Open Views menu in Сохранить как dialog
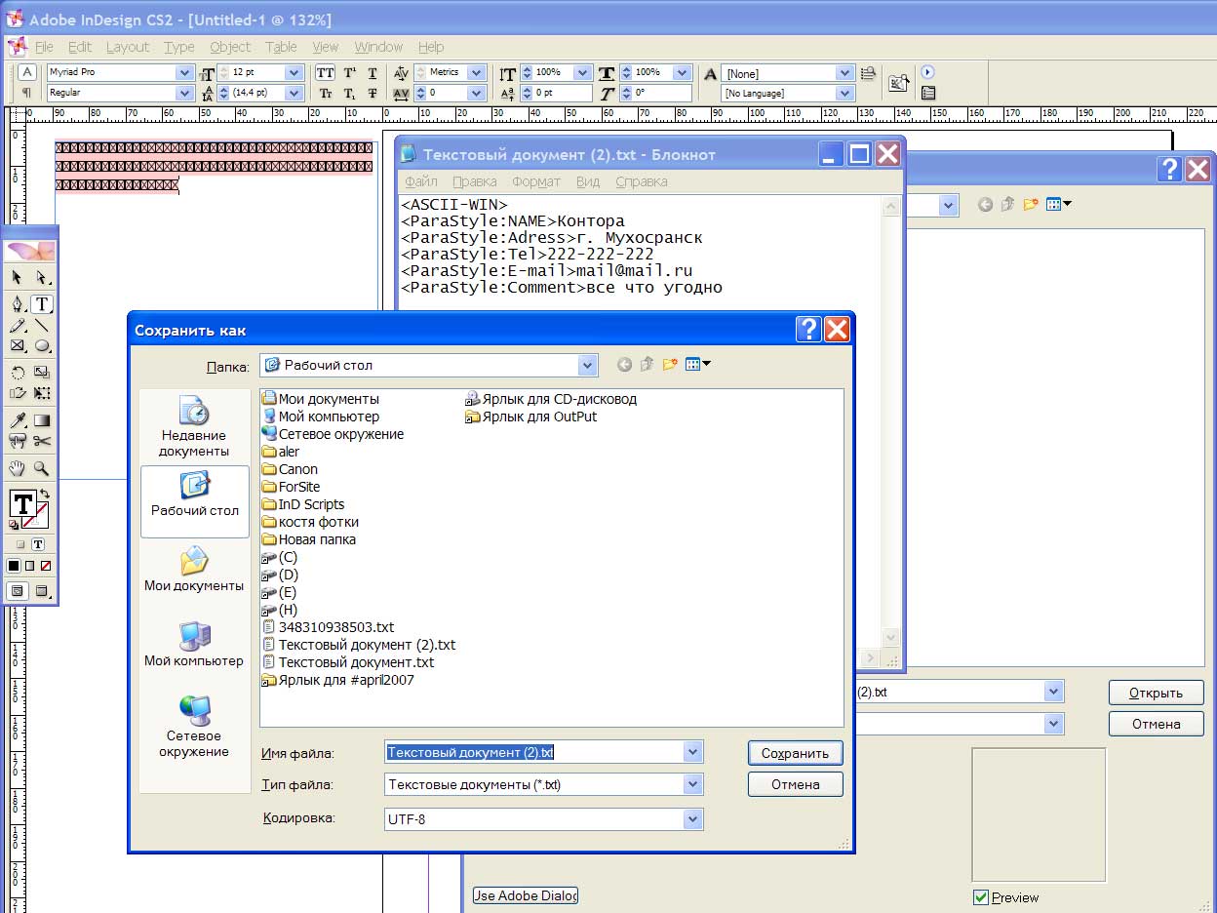This screenshot has height=913, width=1217. point(697,365)
